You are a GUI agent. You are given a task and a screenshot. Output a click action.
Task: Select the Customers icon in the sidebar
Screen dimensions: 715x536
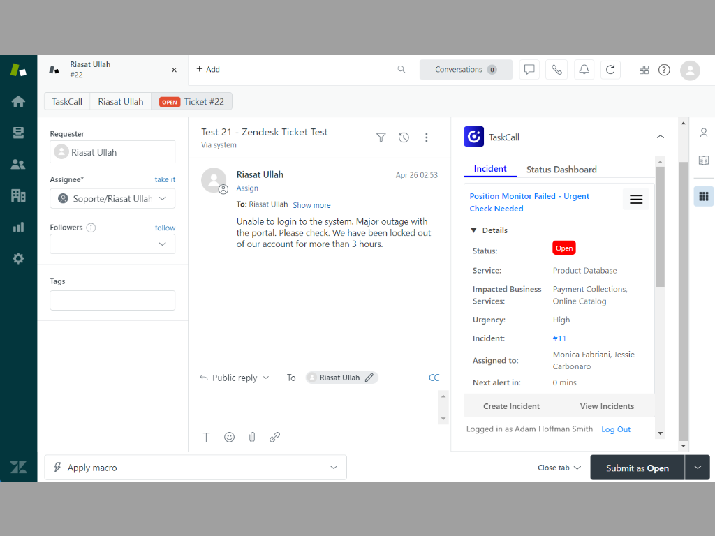tap(18, 163)
